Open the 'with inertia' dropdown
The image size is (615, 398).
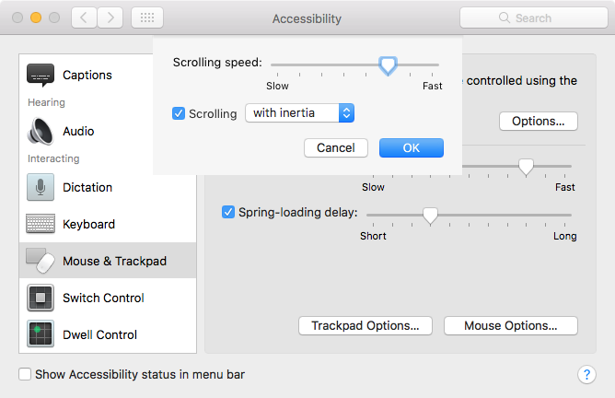tap(299, 113)
